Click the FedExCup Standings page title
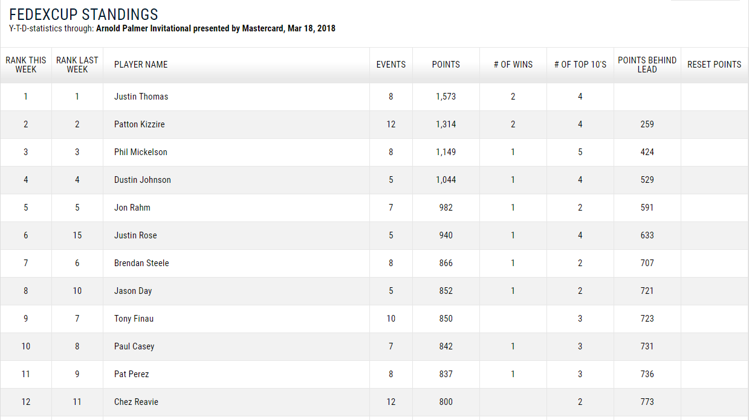 coord(84,14)
